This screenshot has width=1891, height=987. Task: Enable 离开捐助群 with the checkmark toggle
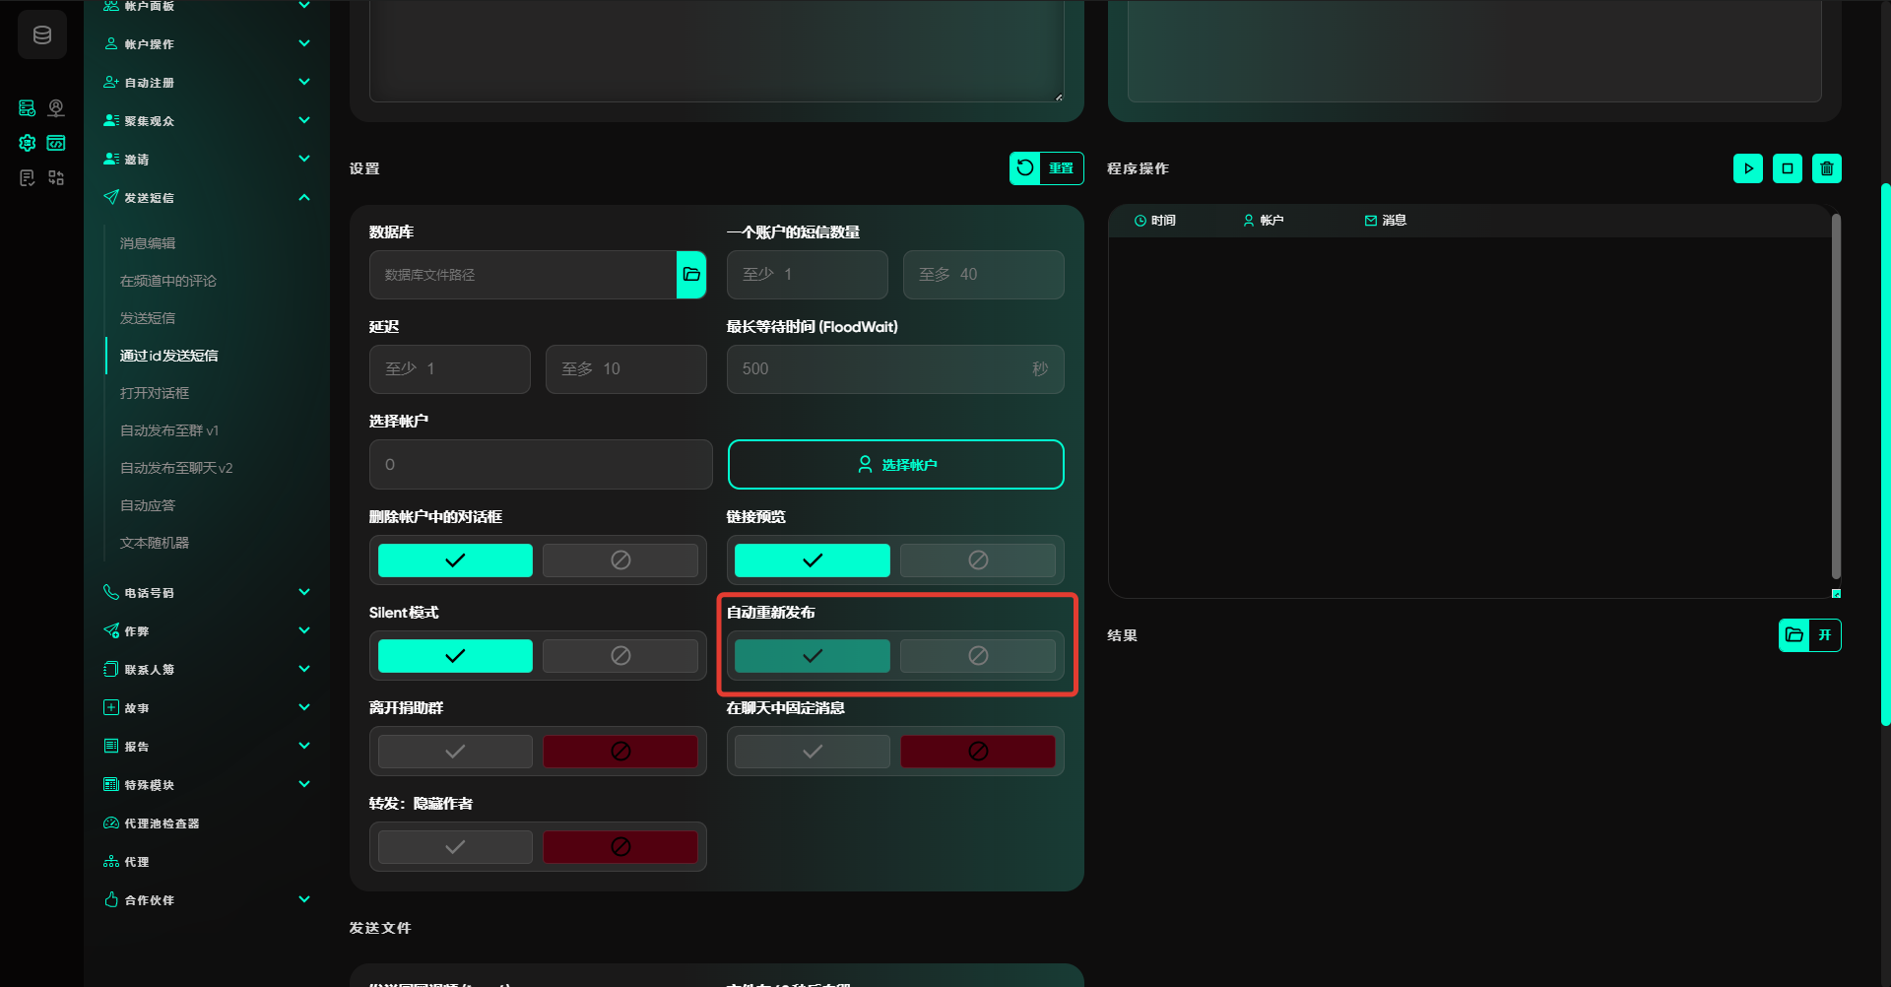tap(455, 752)
